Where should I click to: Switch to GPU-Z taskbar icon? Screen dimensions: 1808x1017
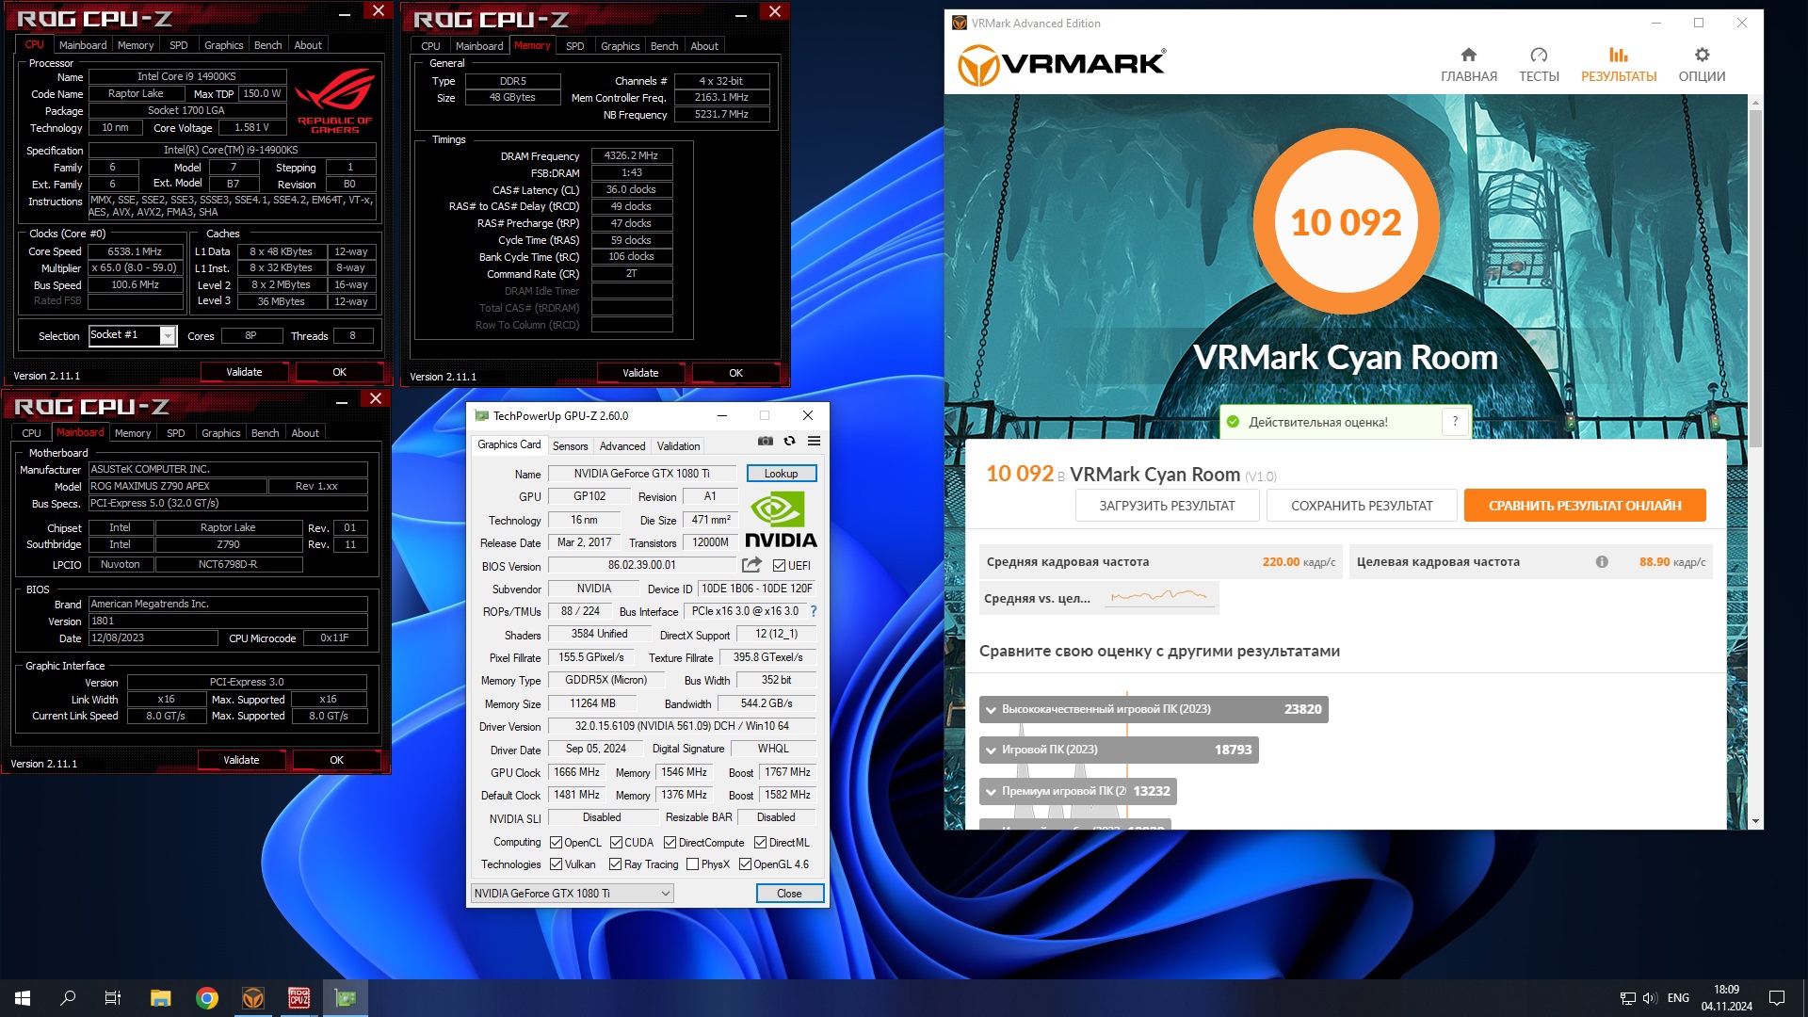(346, 998)
